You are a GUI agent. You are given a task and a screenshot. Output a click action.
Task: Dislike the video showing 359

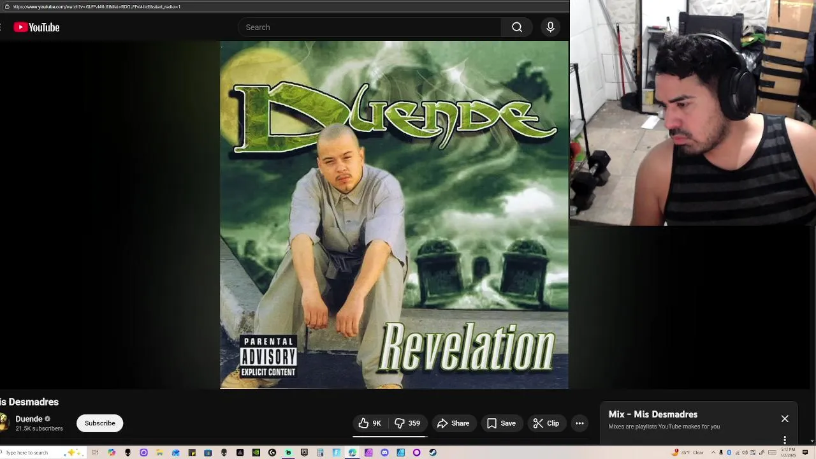407,423
